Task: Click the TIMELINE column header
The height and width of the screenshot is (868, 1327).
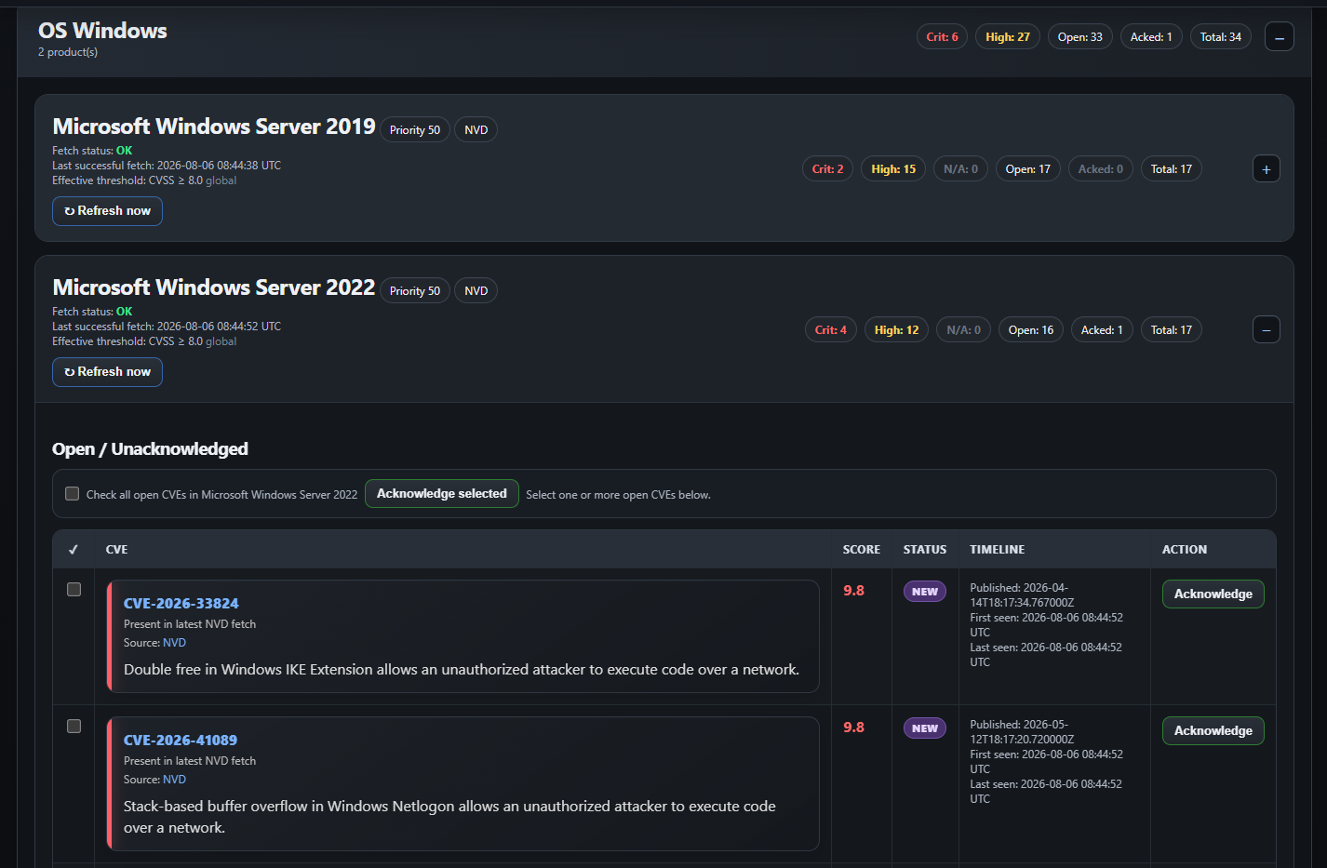Action: point(997,550)
